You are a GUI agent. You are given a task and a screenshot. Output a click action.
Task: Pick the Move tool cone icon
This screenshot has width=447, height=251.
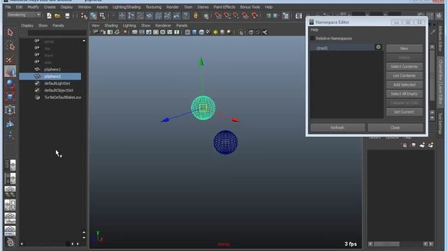click(x=10, y=71)
